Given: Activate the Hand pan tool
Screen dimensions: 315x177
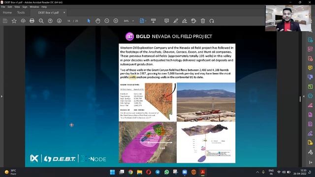Looking at the screenshot, I should (98, 21).
